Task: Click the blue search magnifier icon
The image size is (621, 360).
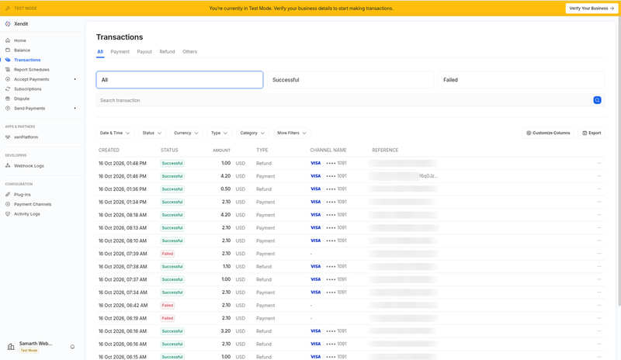Action: (597, 100)
